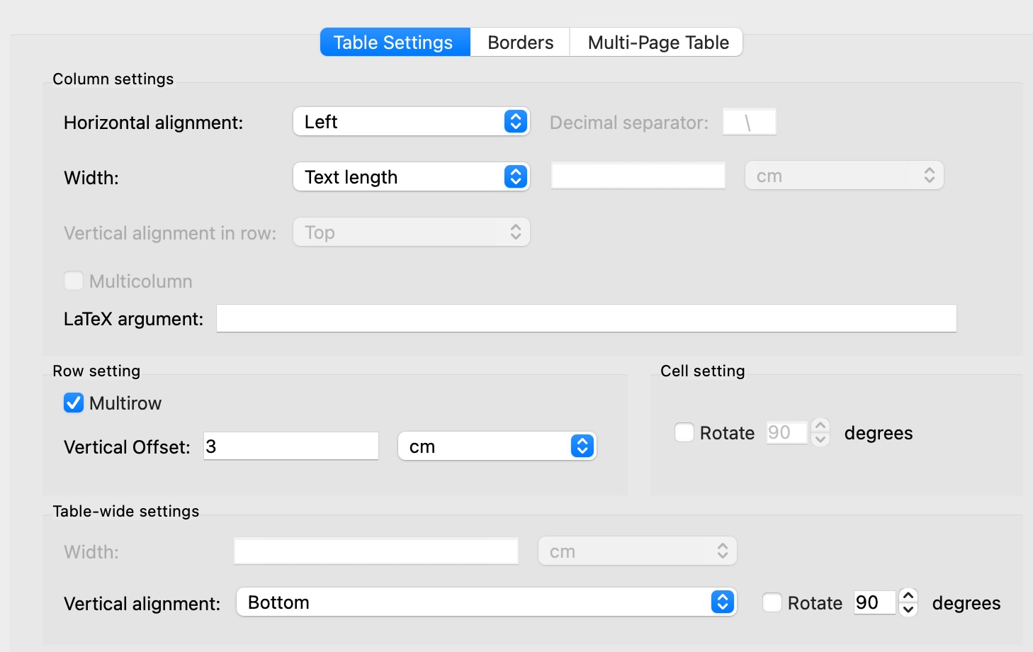Open the Horizontal alignment dropdown

pyautogui.click(x=411, y=122)
